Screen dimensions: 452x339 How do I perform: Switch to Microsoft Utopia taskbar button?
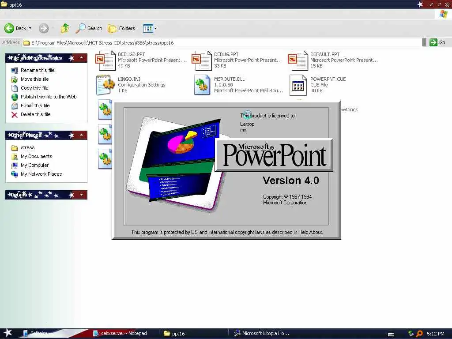(x=262, y=333)
